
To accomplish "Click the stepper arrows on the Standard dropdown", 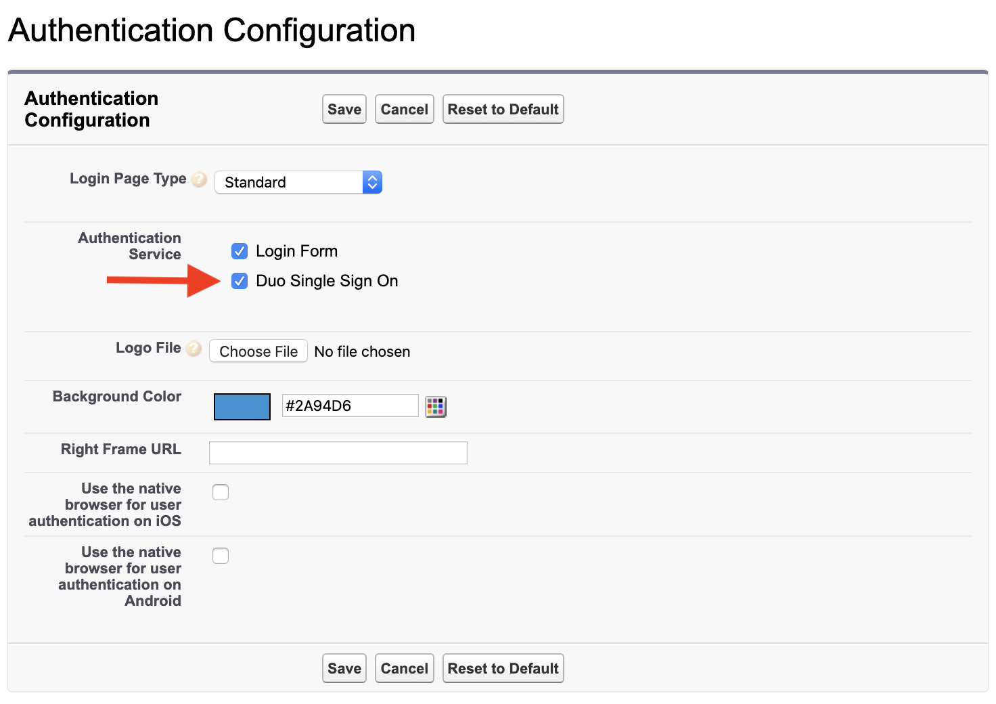I will (372, 182).
